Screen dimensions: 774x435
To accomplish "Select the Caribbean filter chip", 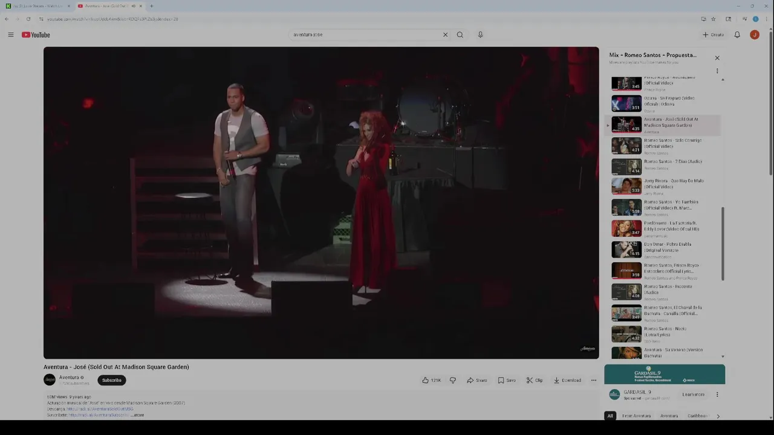I will pyautogui.click(x=697, y=416).
